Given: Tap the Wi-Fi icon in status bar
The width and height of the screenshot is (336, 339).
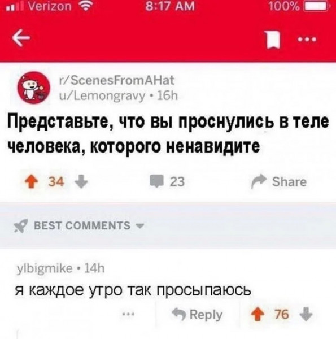Looking at the screenshot, I should 86,6.
